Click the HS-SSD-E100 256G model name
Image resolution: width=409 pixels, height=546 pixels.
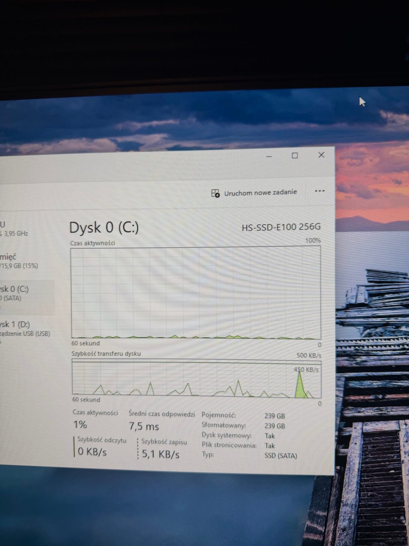[281, 227]
